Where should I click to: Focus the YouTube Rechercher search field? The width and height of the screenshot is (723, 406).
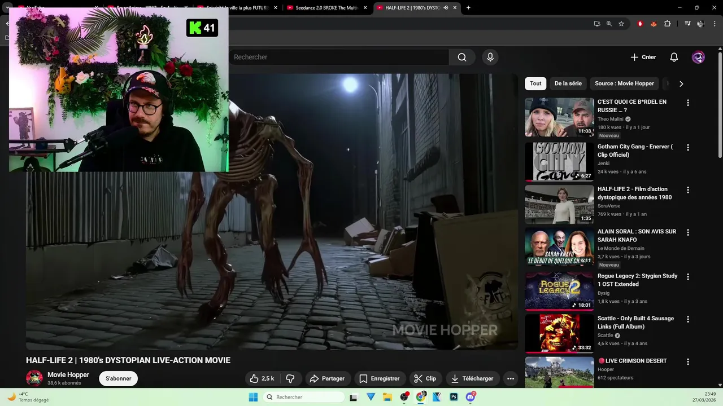[x=339, y=57]
